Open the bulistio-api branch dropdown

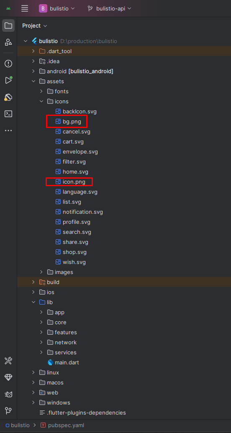[109, 8]
